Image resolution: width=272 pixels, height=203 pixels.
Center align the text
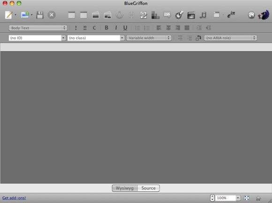point(168,28)
